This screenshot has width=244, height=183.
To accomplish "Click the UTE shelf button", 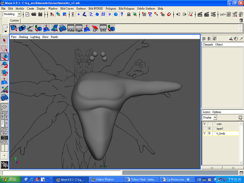I will (103, 28).
